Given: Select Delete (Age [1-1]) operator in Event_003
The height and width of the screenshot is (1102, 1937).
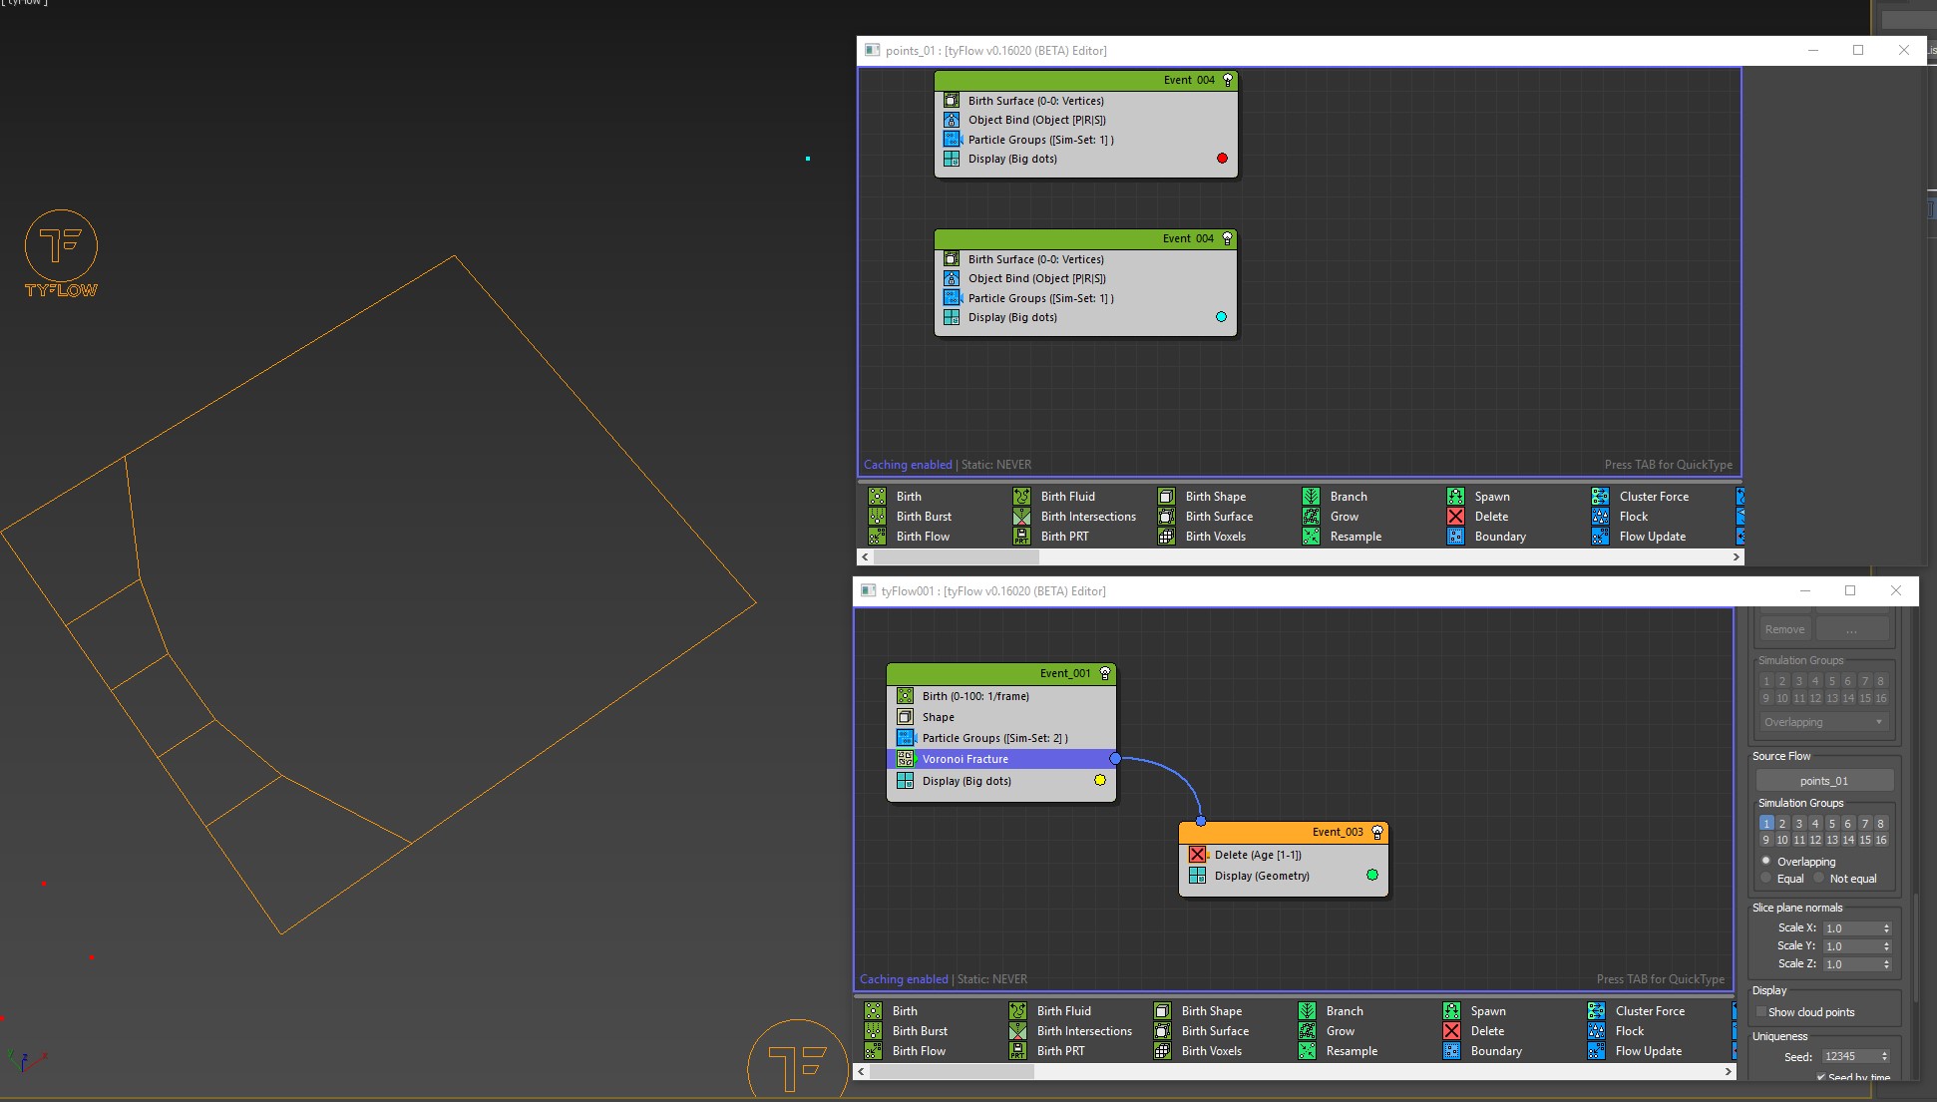Looking at the screenshot, I should tap(1283, 855).
